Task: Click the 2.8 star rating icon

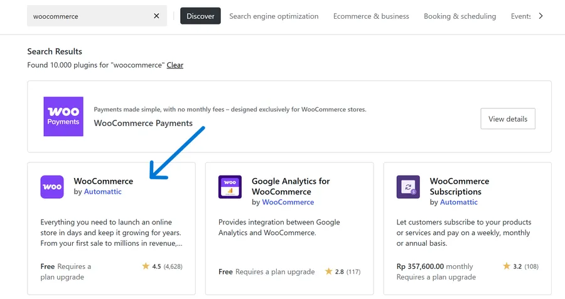Action: (x=328, y=272)
